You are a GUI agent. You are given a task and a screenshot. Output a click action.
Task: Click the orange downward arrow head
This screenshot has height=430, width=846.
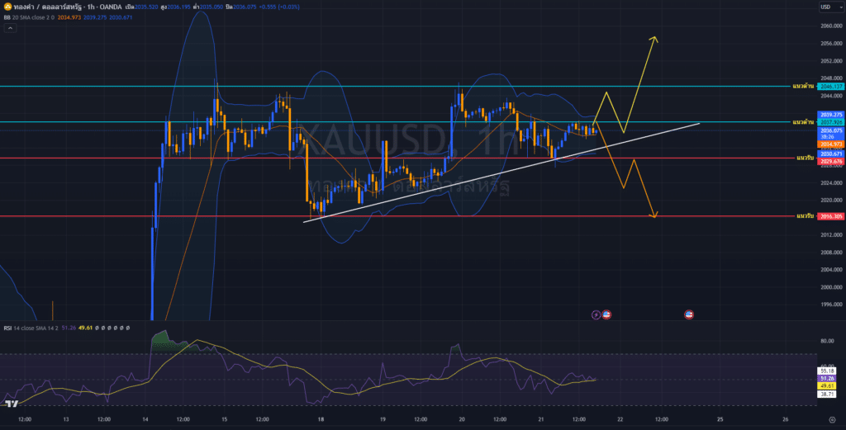coord(654,215)
